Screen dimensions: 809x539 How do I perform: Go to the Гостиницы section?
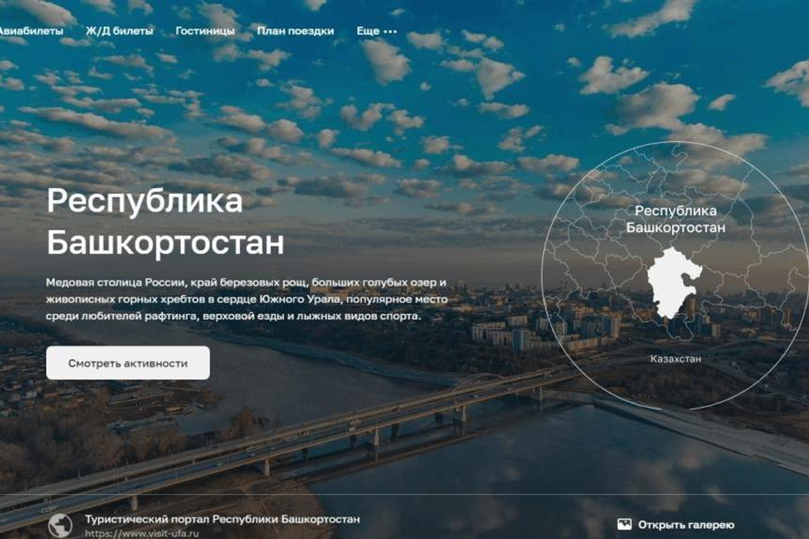[x=205, y=31]
